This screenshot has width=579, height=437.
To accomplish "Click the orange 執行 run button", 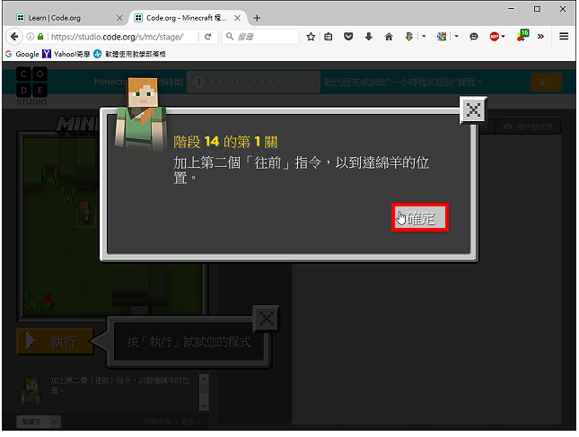I will point(55,341).
